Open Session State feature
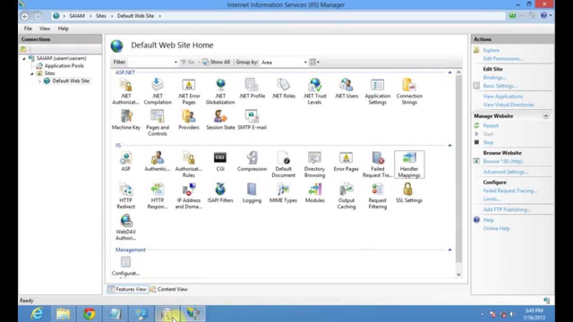Screen dimensions: 573x322 tap(220, 119)
